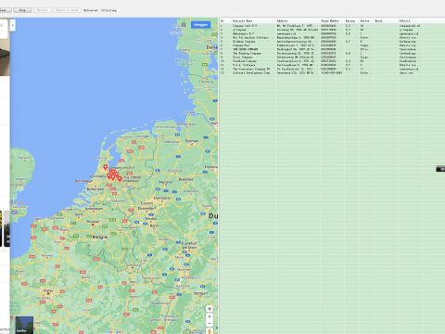445x334 pixels.
Task: Click the my location map icon
Action: [x=210, y=309]
